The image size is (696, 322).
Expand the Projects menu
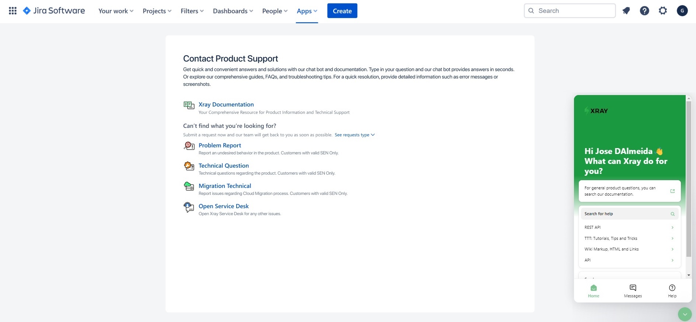(157, 11)
